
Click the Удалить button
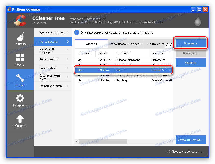[x=191, y=63]
